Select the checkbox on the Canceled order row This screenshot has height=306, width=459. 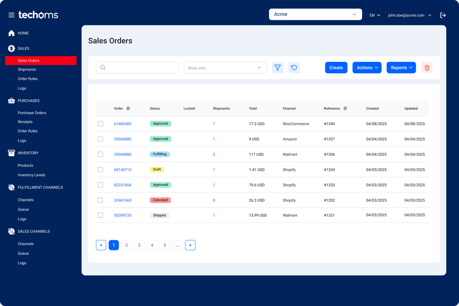(101, 200)
